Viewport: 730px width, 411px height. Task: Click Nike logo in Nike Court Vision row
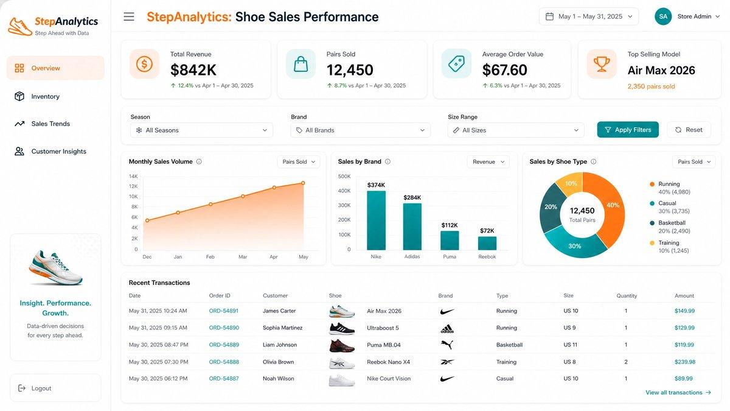(x=447, y=379)
